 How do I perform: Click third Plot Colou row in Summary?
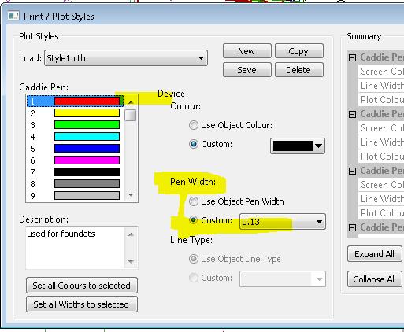(381, 213)
